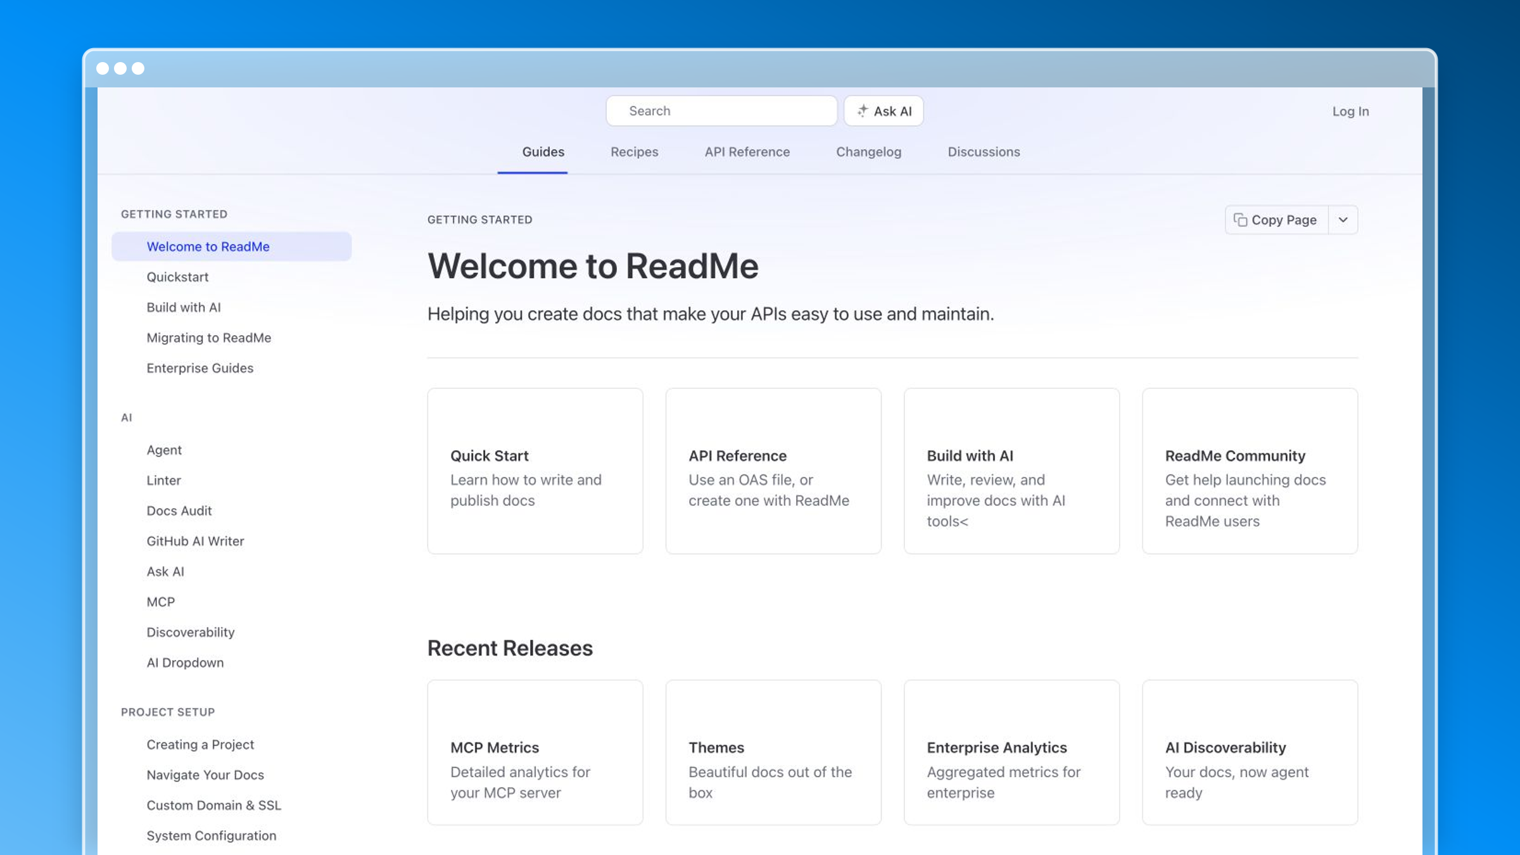The width and height of the screenshot is (1520, 855).
Task: Select Welcome to ReadMe in sidebar
Action: click(x=232, y=246)
